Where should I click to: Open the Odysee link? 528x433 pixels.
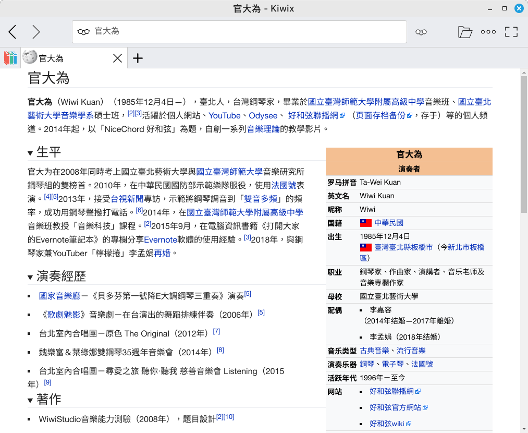pyautogui.click(x=263, y=116)
